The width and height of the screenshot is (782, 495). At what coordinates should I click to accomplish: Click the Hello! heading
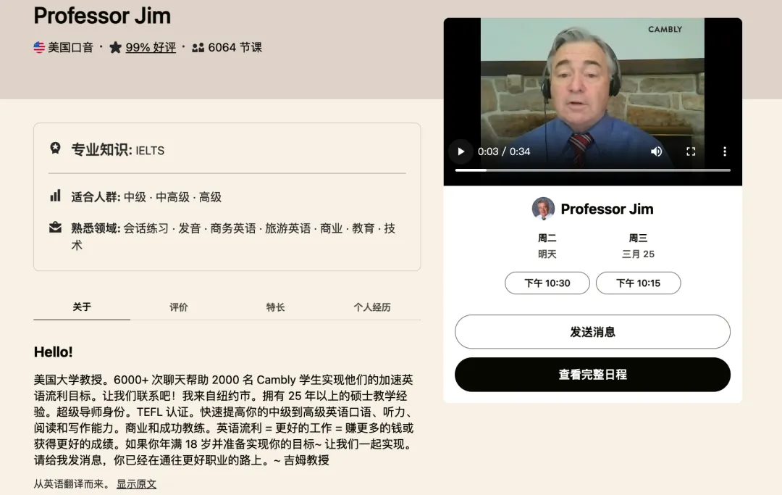click(x=54, y=352)
